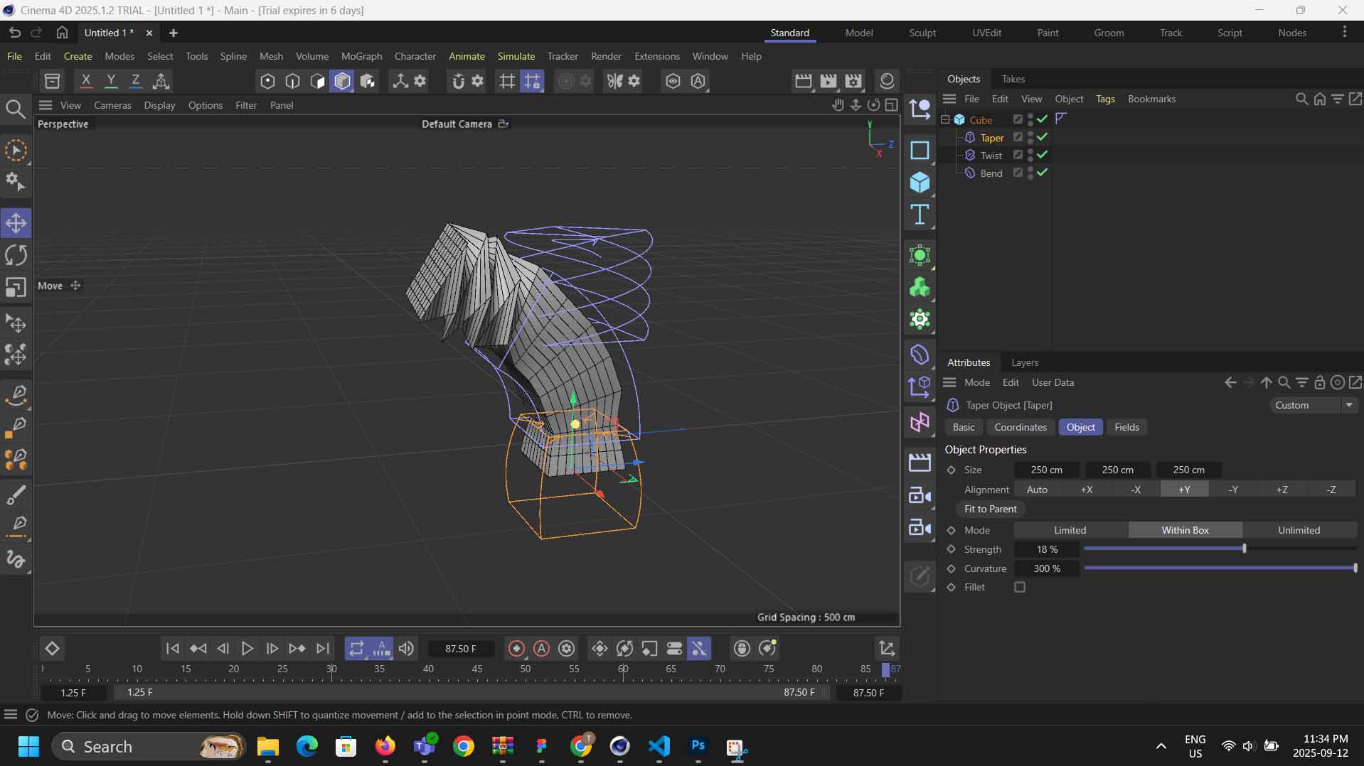
Task: Switch to the Coordinates tab
Action: click(x=1020, y=427)
